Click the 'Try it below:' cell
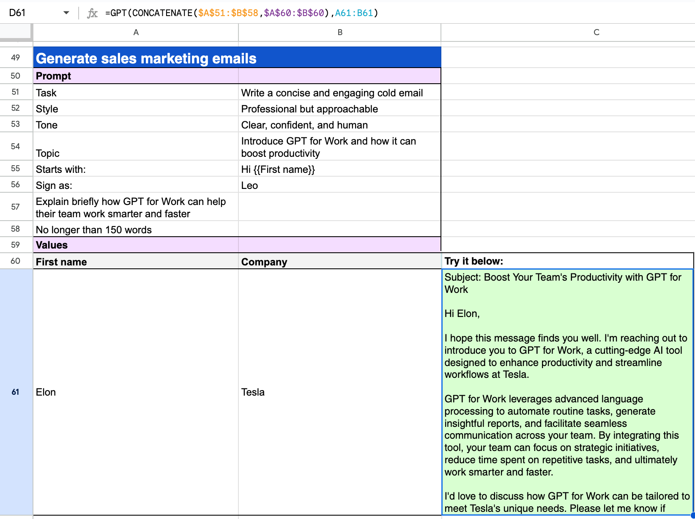 click(x=567, y=261)
